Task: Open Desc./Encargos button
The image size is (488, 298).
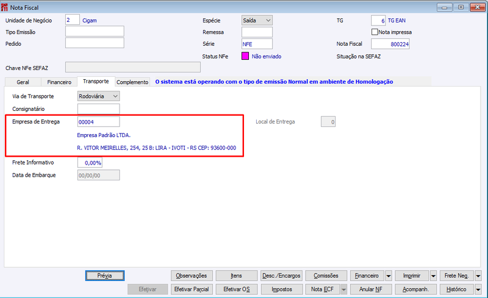Action: (x=281, y=275)
